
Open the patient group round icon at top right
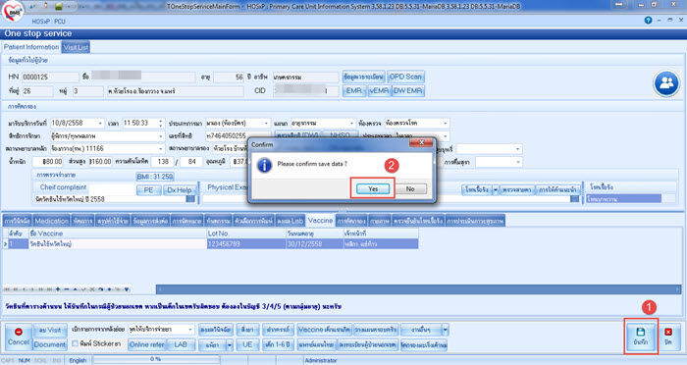[666, 82]
